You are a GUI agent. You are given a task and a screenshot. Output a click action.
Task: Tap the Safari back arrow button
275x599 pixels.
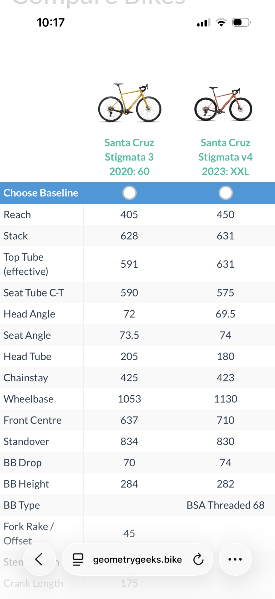click(39, 559)
